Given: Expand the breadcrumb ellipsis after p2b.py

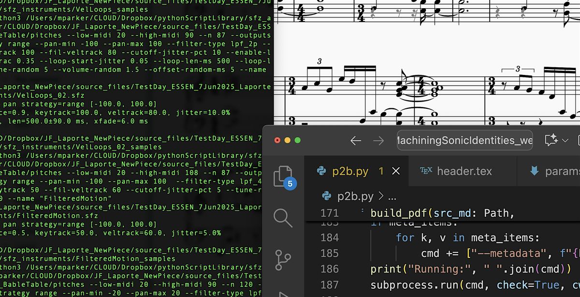Looking at the screenshot, I should click(x=392, y=197).
